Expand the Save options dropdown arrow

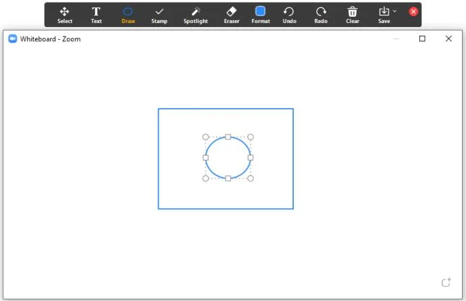click(394, 11)
